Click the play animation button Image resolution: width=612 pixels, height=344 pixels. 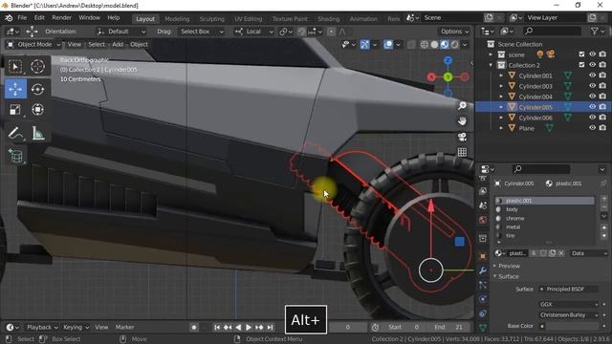point(249,327)
